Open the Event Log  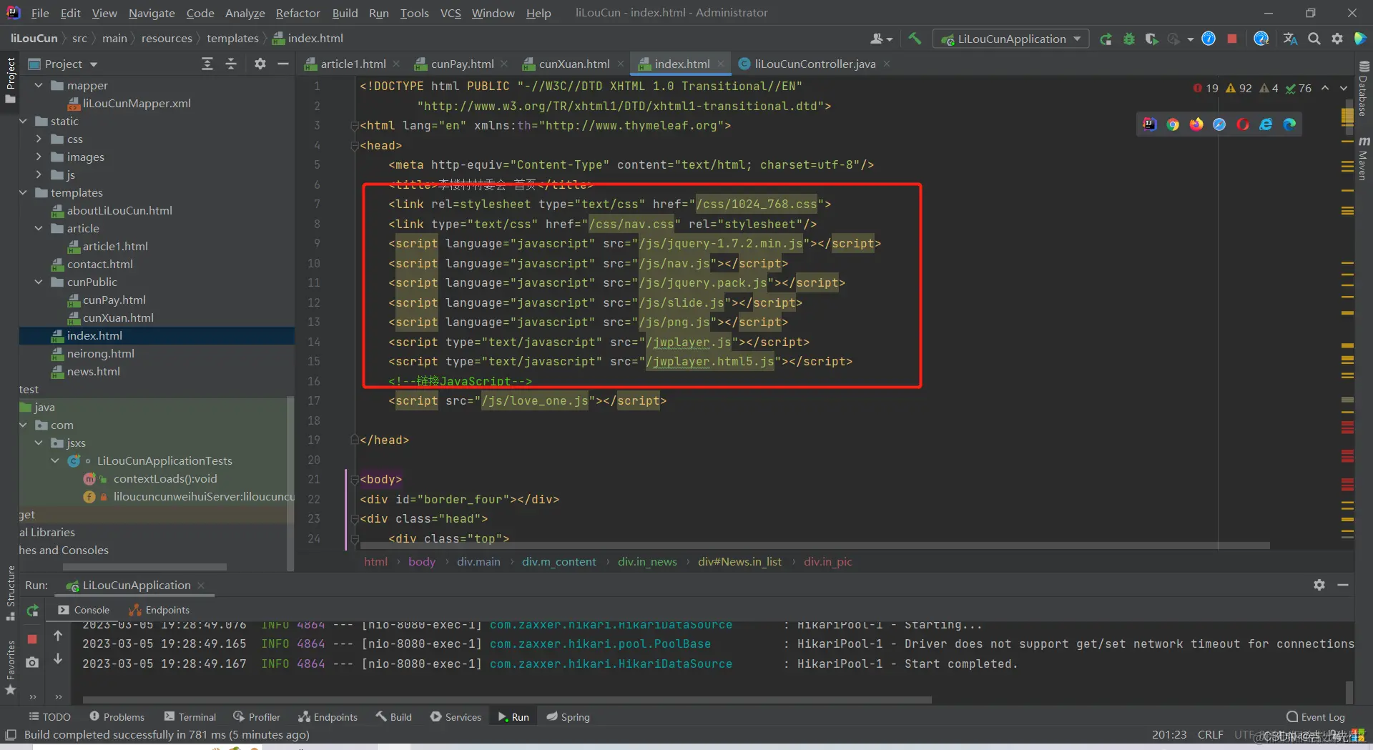point(1316,716)
